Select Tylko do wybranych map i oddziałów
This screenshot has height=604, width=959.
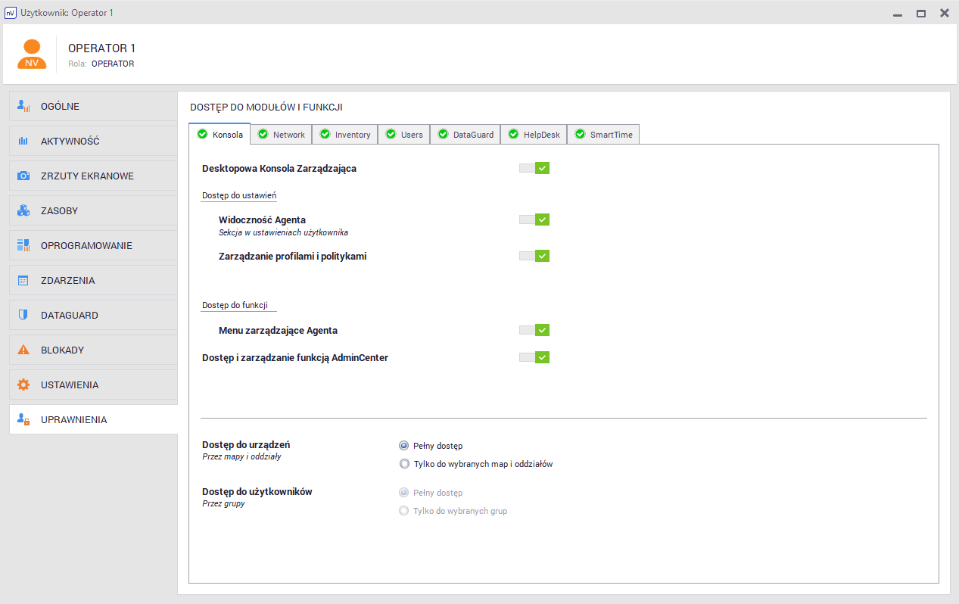(x=404, y=464)
